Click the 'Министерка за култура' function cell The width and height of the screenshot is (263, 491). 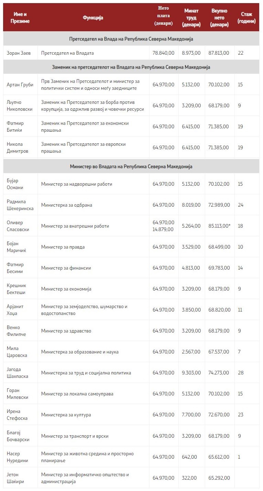click(x=66, y=415)
